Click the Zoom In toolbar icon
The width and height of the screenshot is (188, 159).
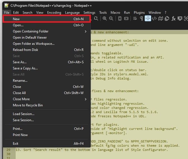[x=105, y=18]
